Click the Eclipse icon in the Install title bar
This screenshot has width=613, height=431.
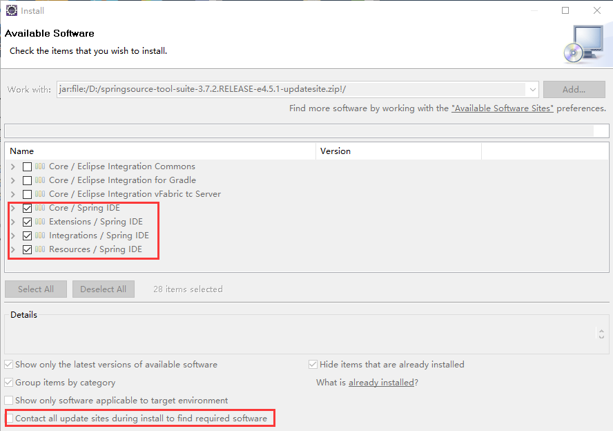(x=12, y=10)
